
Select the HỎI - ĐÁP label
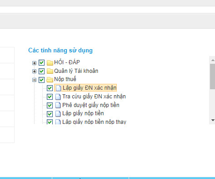click(x=67, y=62)
